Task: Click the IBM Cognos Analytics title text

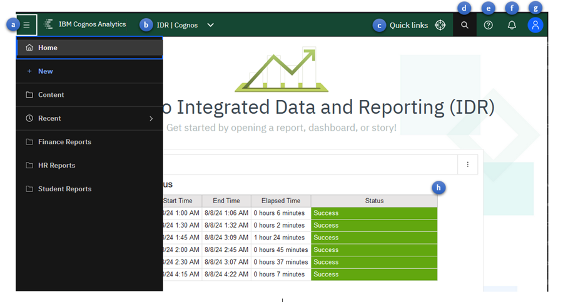Action: click(93, 24)
